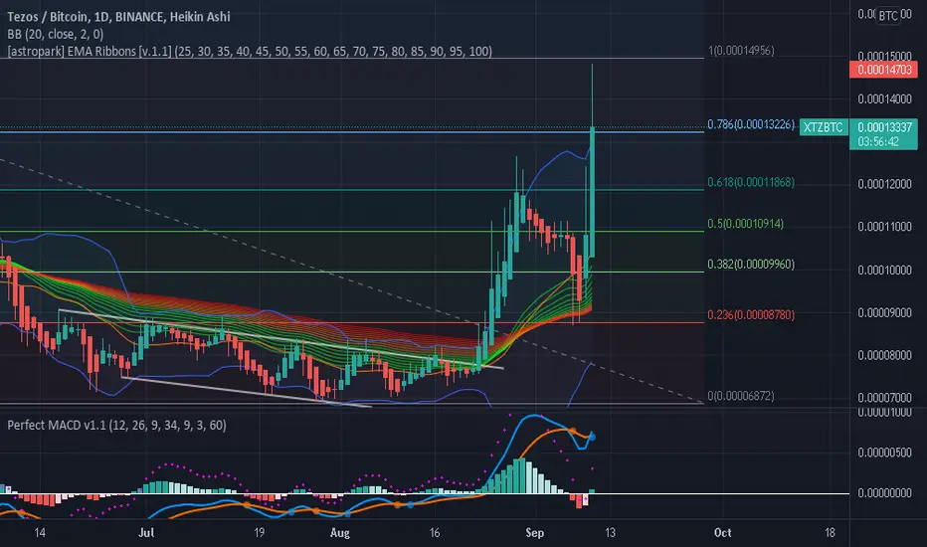Viewport: 927px width, 547px height.
Task: Select the BB (20, close, 2, 0) indicator label
Action: pos(55,34)
